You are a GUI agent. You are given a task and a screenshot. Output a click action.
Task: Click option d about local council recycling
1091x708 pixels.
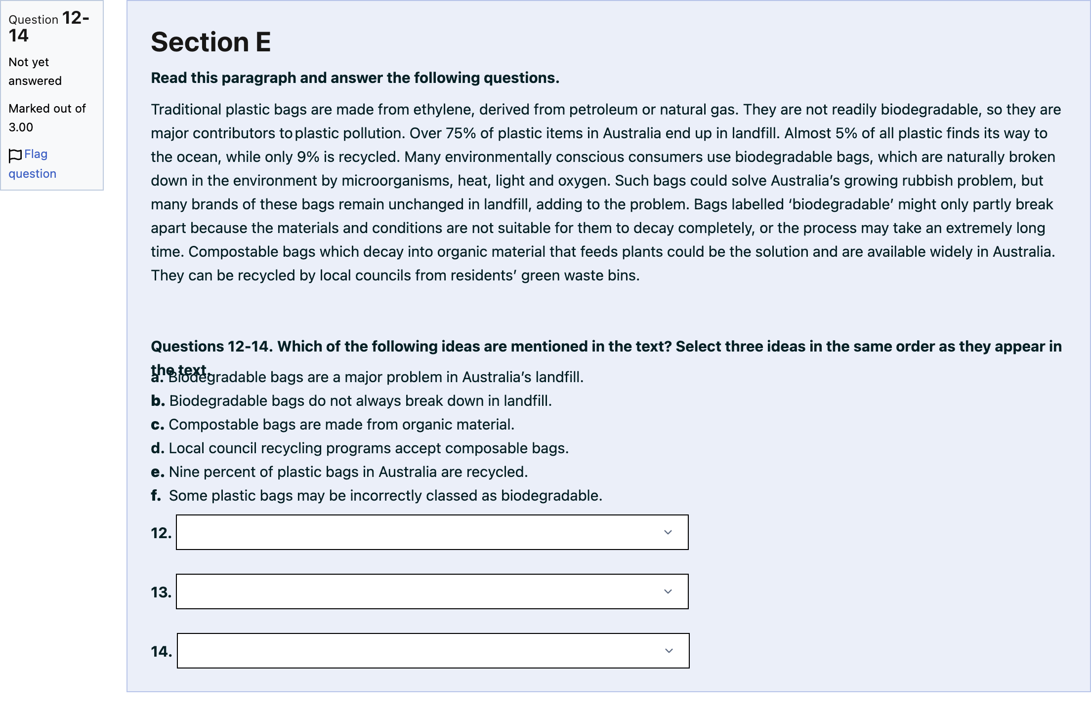(x=360, y=448)
